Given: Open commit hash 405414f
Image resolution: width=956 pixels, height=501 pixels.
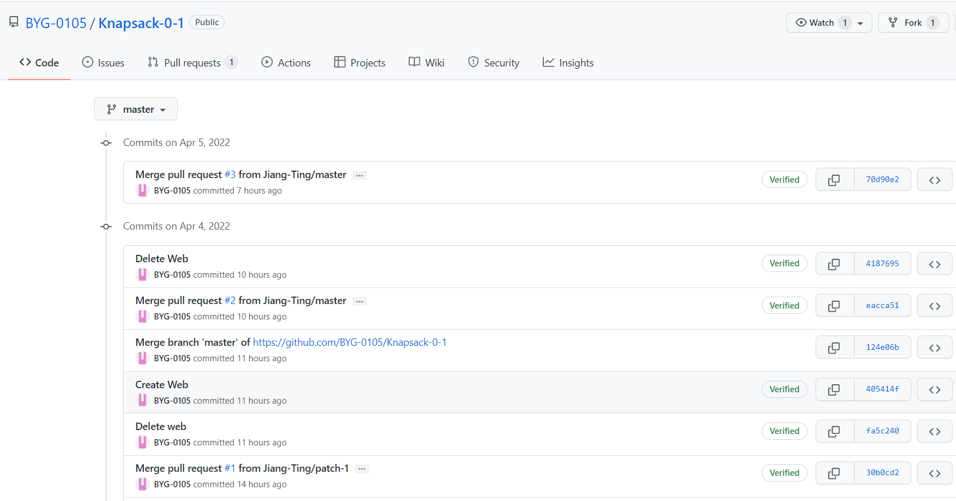Looking at the screenshot, I should point(883,389).
